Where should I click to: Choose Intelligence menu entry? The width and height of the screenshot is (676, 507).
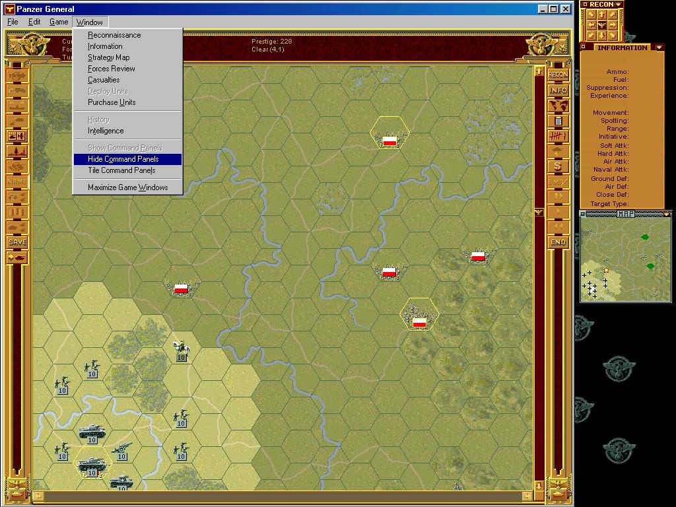coord(127,131)
